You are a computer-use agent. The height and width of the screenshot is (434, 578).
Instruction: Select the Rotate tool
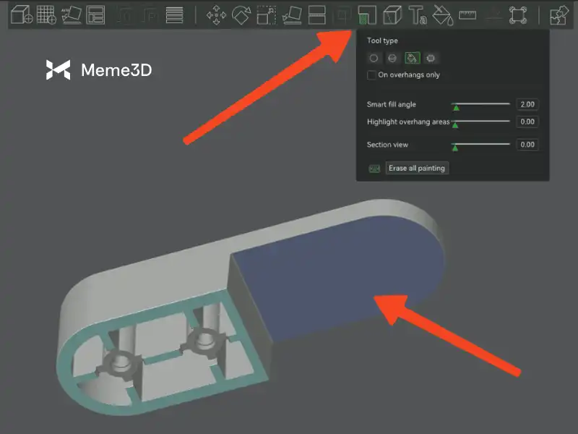(x=241, y=14)
